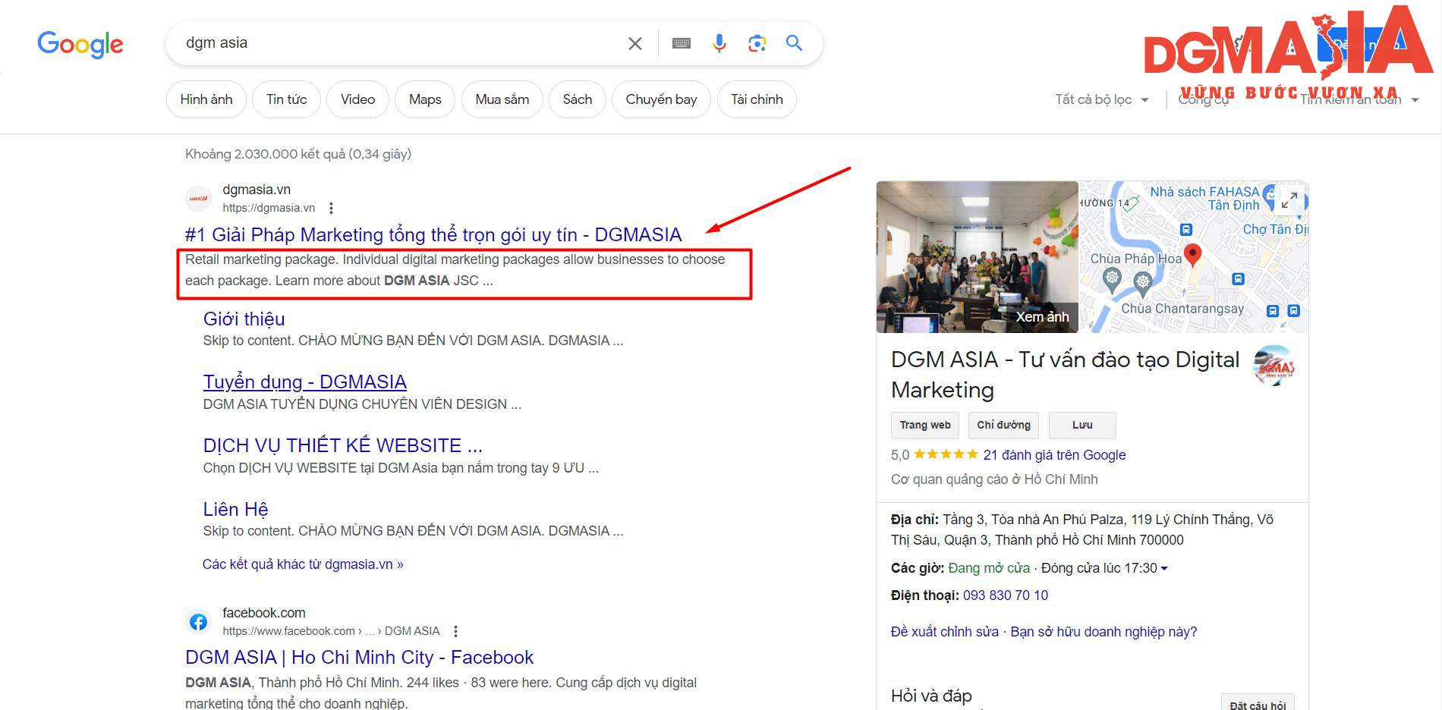Open the Tuyển dụng - DGMASIA sitelink

coord(305,382)
